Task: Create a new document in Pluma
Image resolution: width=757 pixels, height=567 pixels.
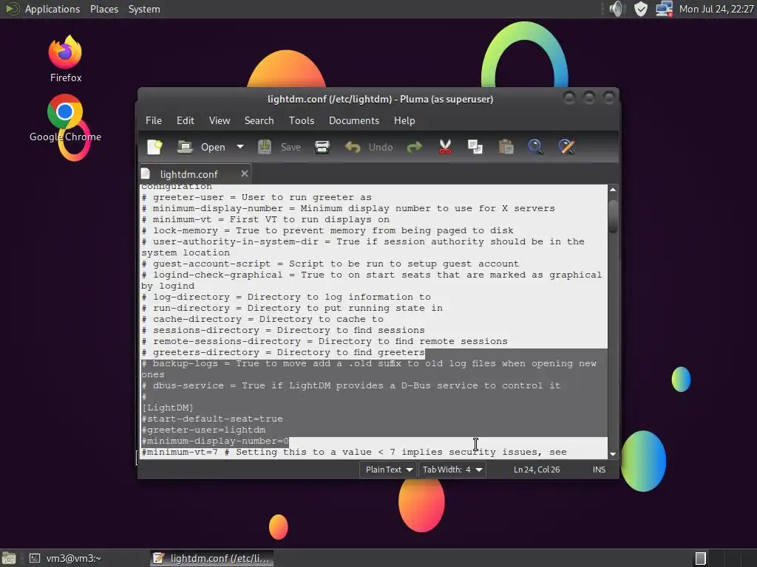Action: 155,147
